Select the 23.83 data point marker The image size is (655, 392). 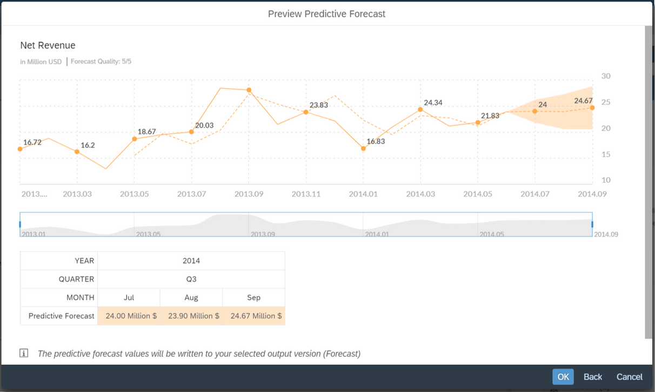coord(306,112)
